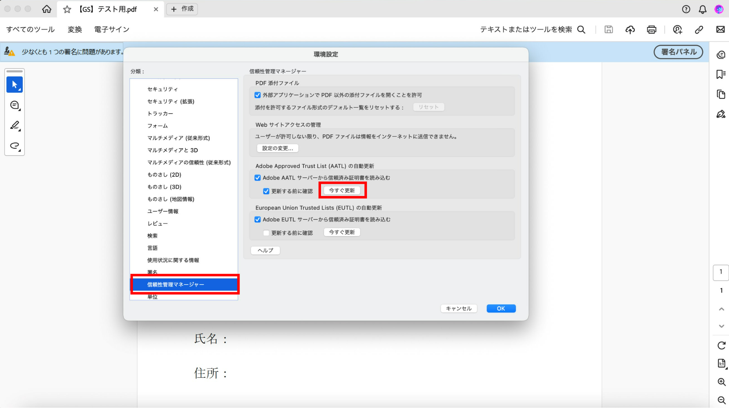Expand the highlight tool options triangle

pos(19,131)
